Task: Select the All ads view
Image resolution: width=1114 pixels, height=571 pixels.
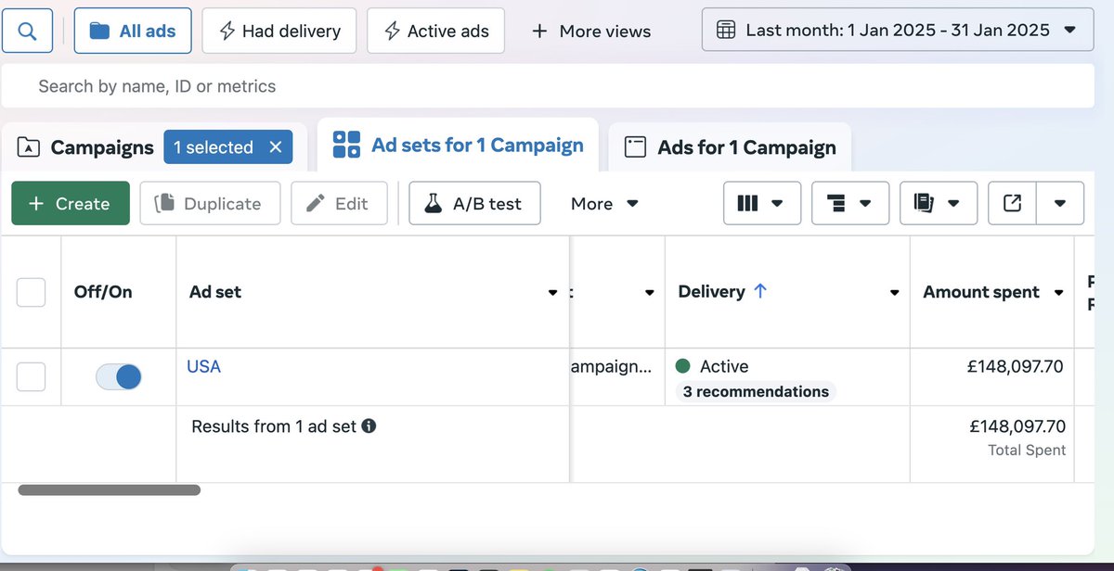Action: (x=133, y=31)
